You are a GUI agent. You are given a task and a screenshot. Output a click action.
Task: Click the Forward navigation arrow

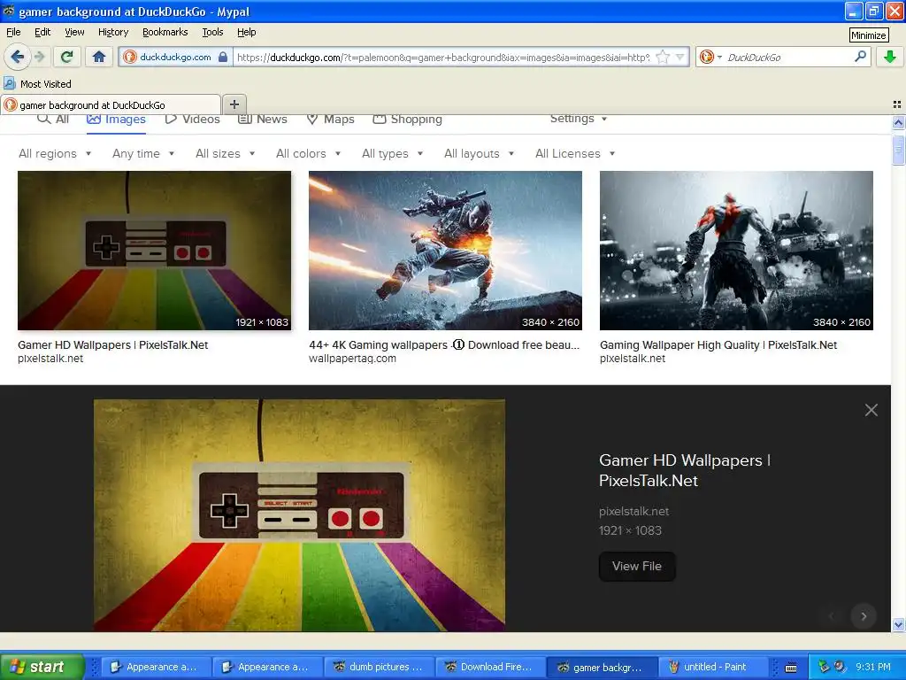pyautogui.click(x=40, y=57)
